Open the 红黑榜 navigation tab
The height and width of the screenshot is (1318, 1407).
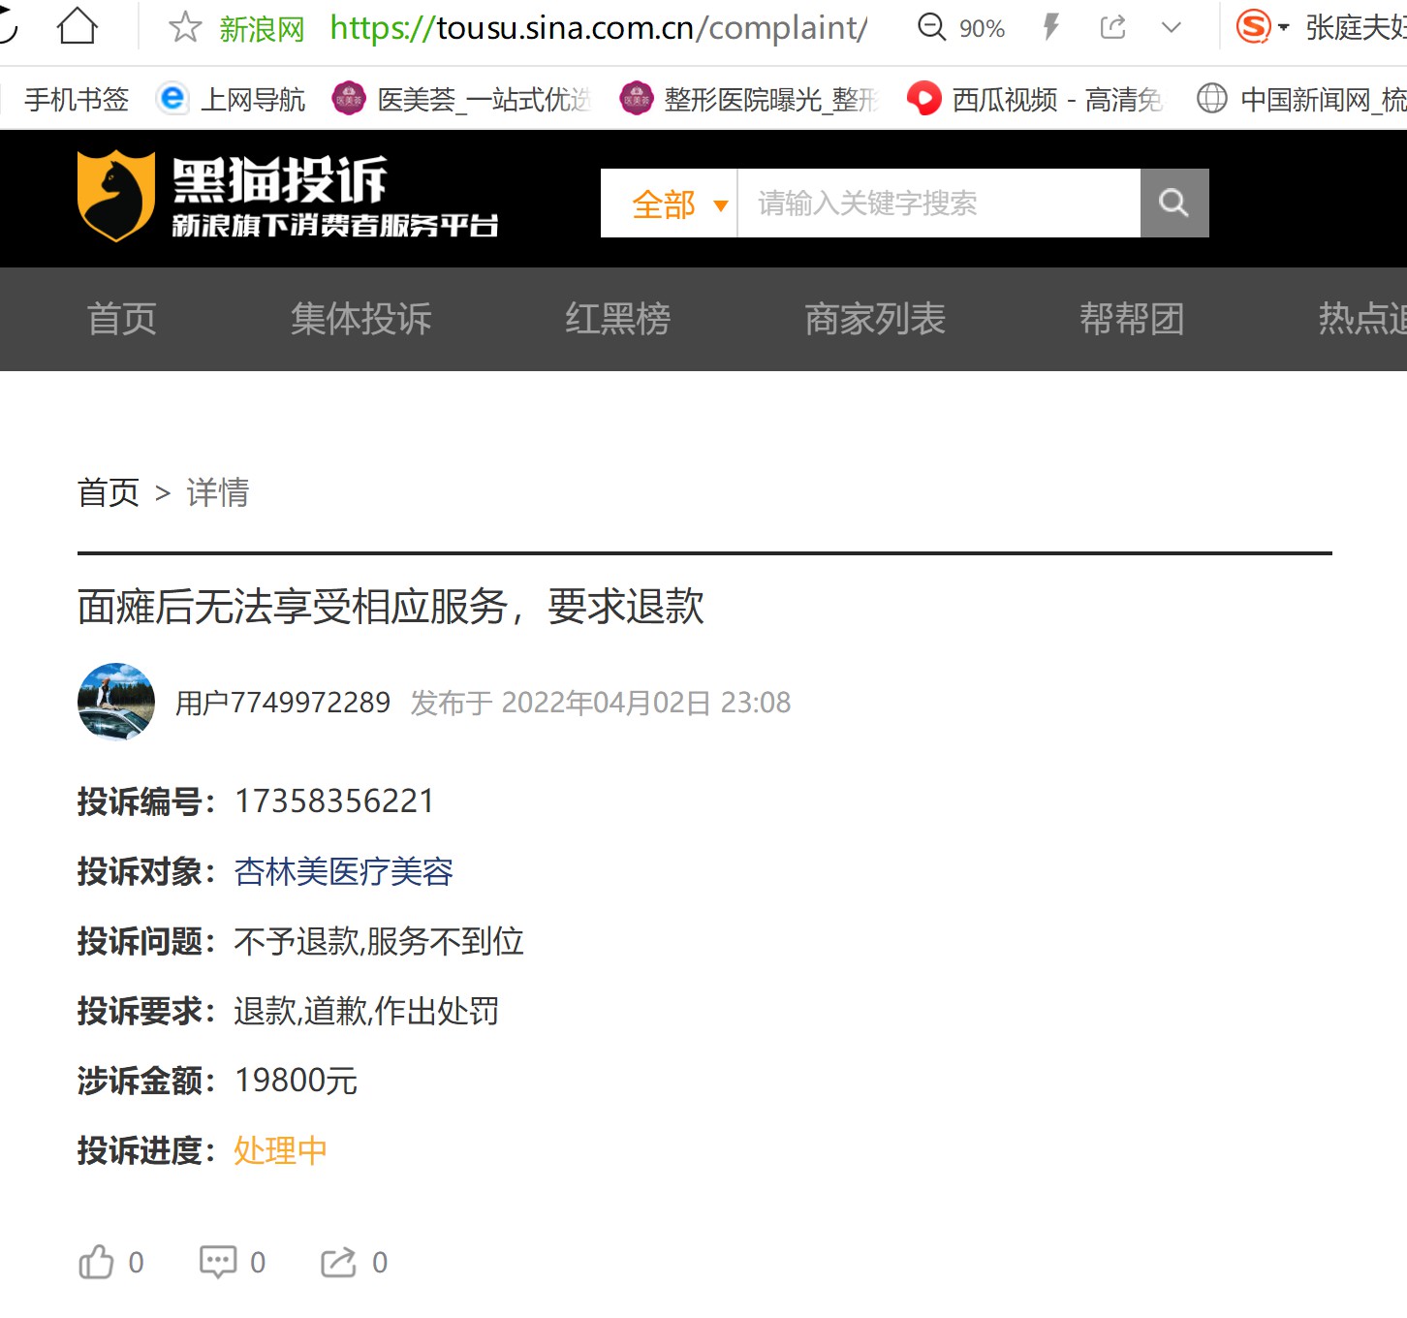618,319
